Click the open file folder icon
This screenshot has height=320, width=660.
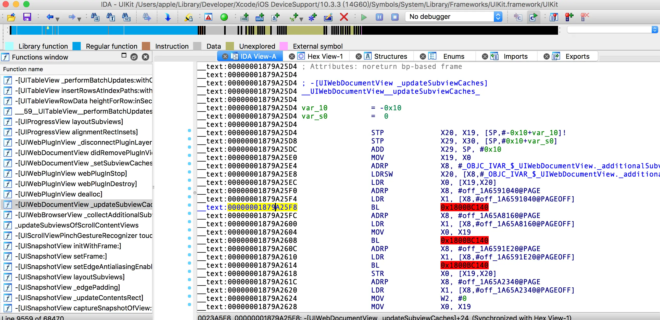11,17
